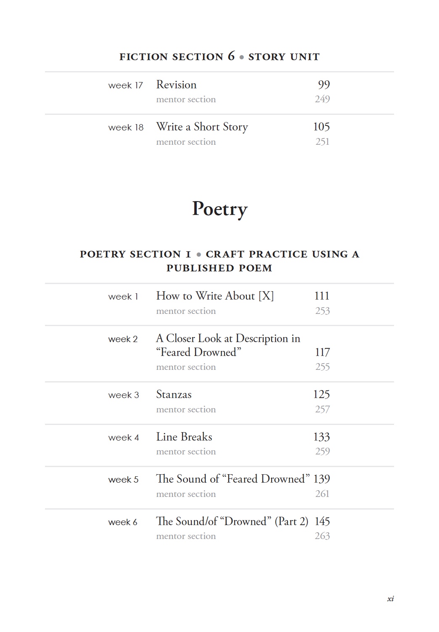Image resolution: width=439 pixels, height=632 pixels.
Task: Click page number 249 under Revision
Action: (x=322, y=99)
